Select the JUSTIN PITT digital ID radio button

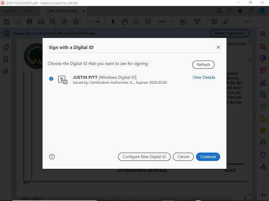(x=51, y=79)
